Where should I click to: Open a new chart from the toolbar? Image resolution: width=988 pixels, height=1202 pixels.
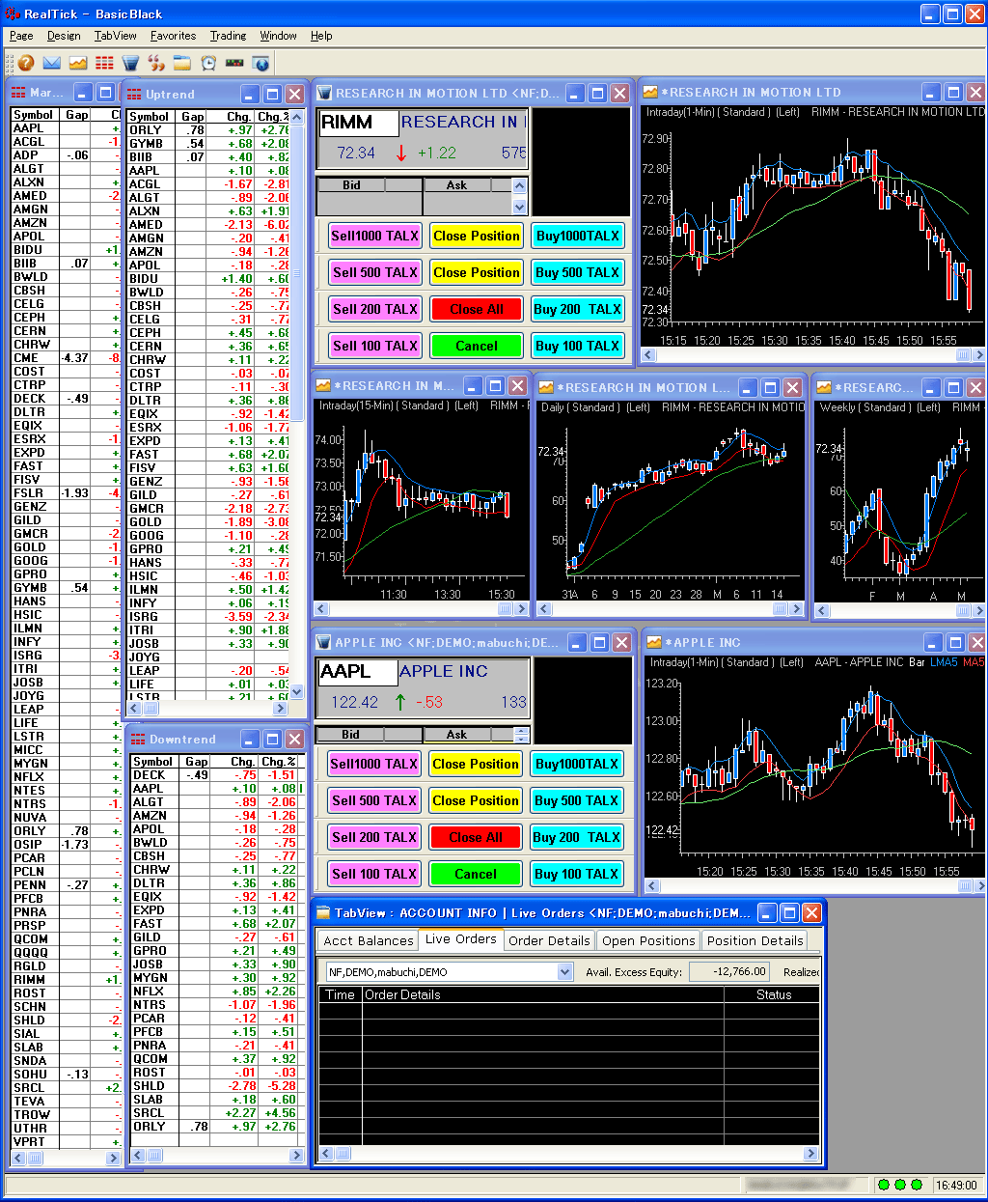click(x=78, y=63)
